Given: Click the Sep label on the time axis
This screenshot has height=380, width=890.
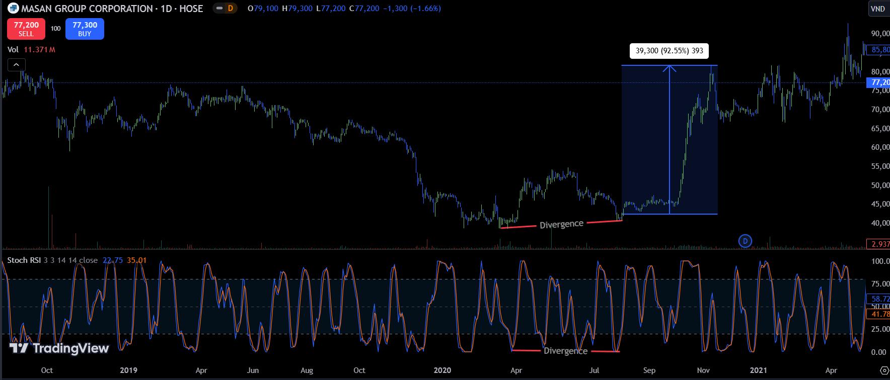Looking at the screenshot, I should click(x=649, y=370).
